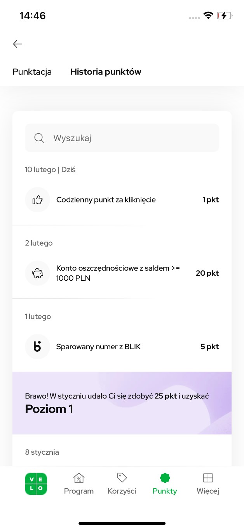
Task: Open the Korzyści section
Action: pos(122,484)
